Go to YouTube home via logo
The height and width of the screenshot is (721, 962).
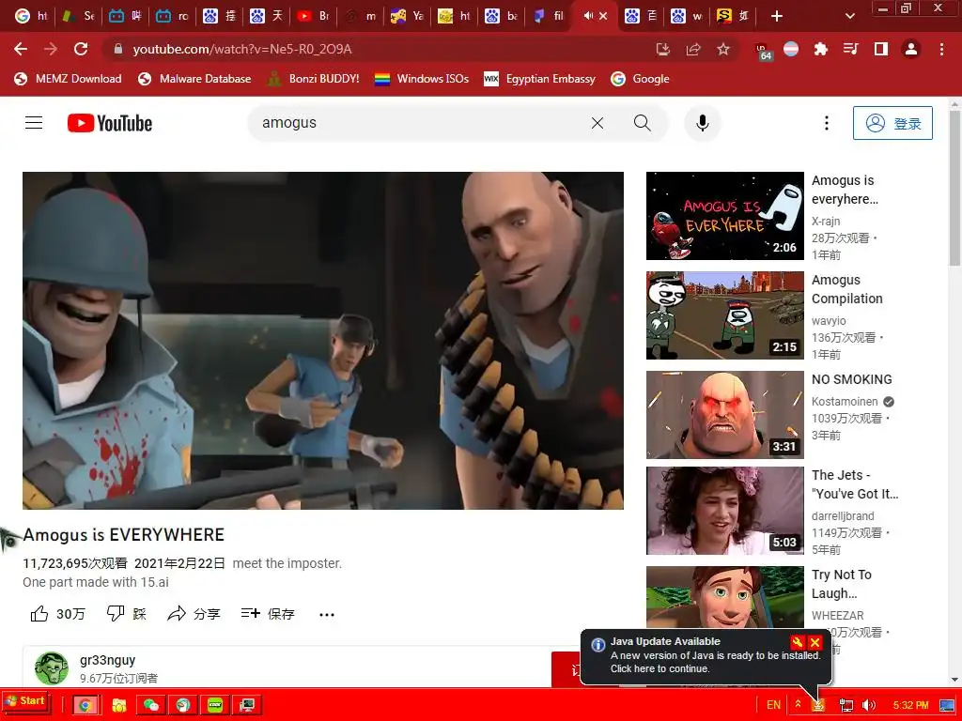pos(110,123)
